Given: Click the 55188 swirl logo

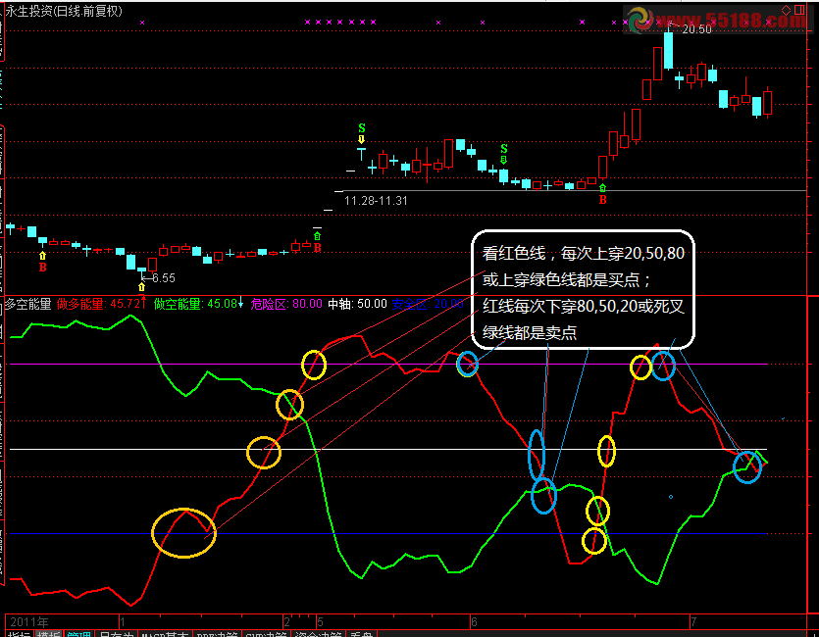Looking at the screenshot, I should pyautogui.click(x=640, y=20).
